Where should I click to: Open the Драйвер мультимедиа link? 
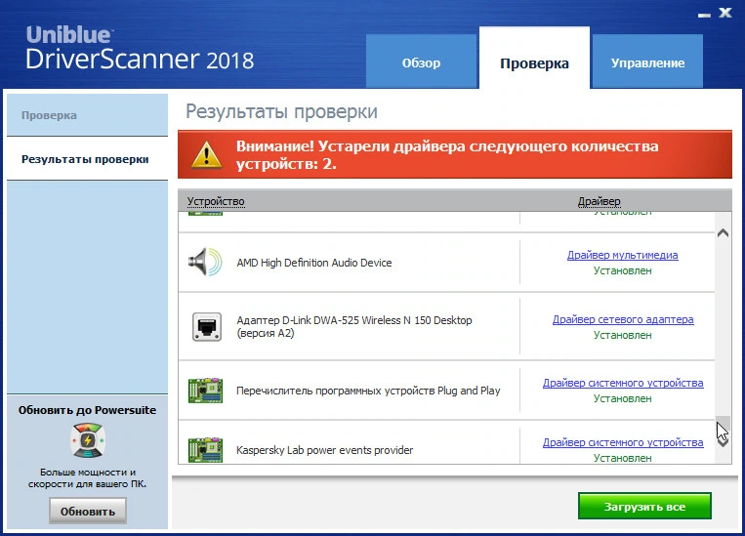622,255
